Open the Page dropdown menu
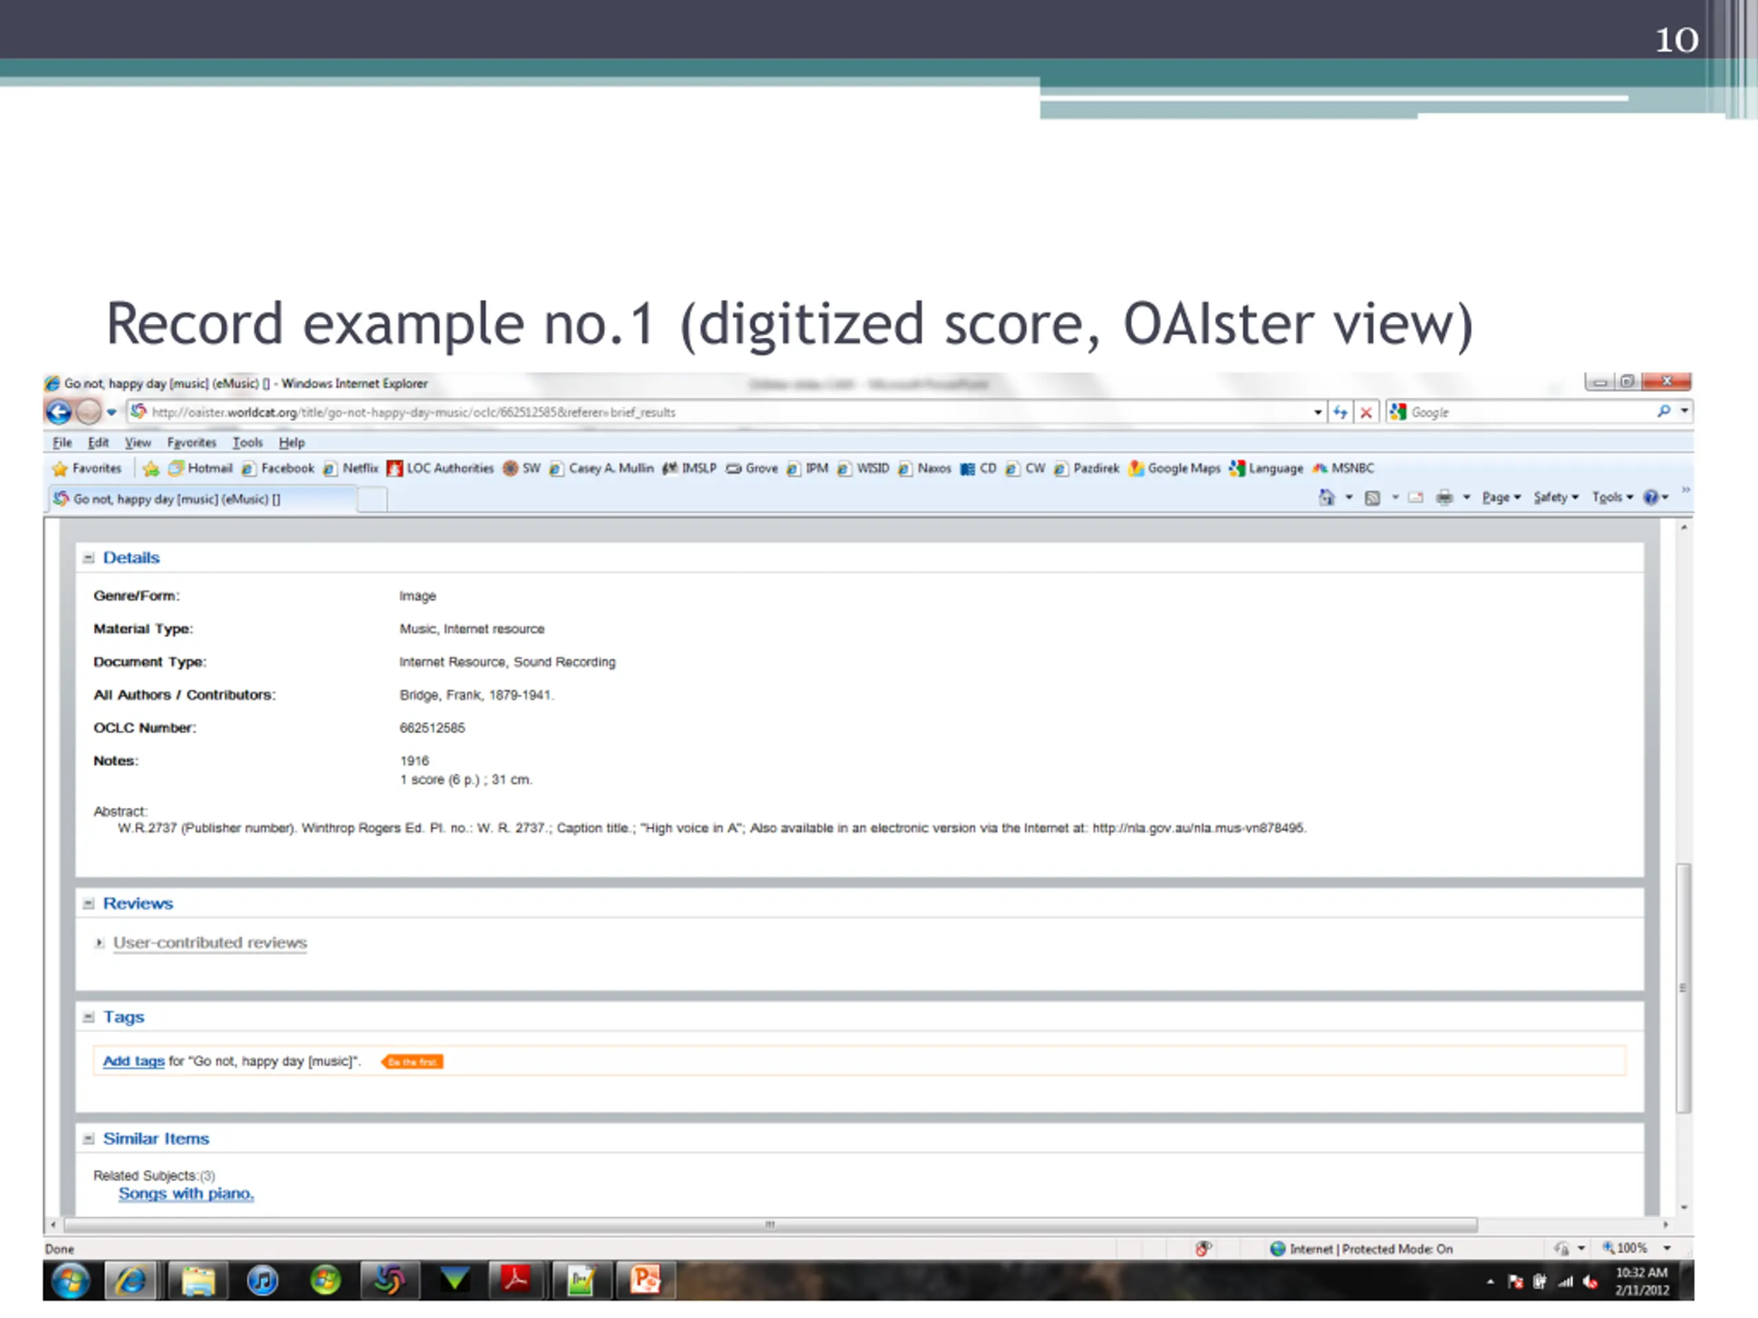Viewport: 1758px width, 1318px height. point(1501,497)
